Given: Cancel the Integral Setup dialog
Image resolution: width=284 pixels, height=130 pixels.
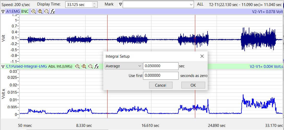Looking at the screenshot, I should tap(161, 85).
